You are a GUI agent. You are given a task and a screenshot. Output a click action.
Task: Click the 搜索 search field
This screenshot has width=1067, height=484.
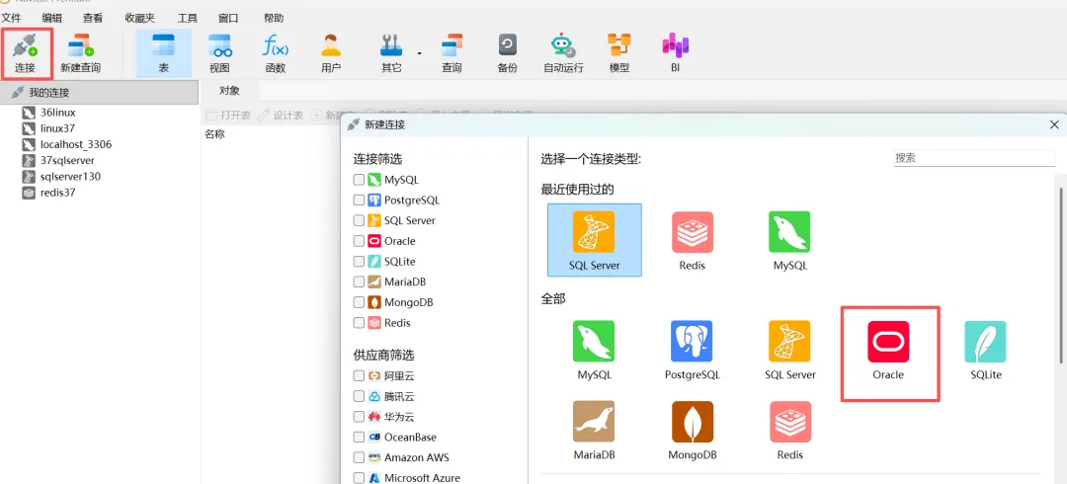click(x=974, y=158)
